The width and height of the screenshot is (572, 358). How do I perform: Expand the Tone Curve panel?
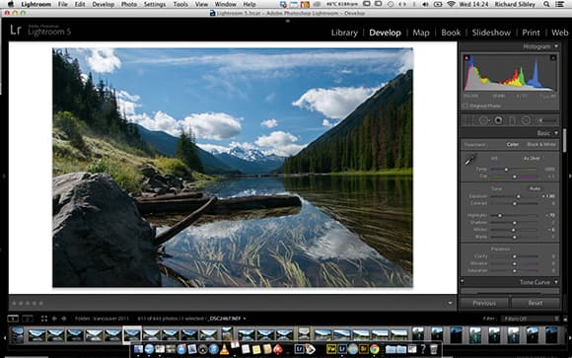click(556, 282)
